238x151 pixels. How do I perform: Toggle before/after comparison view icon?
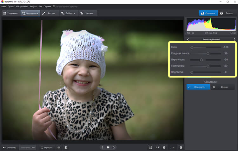(66, 148)
